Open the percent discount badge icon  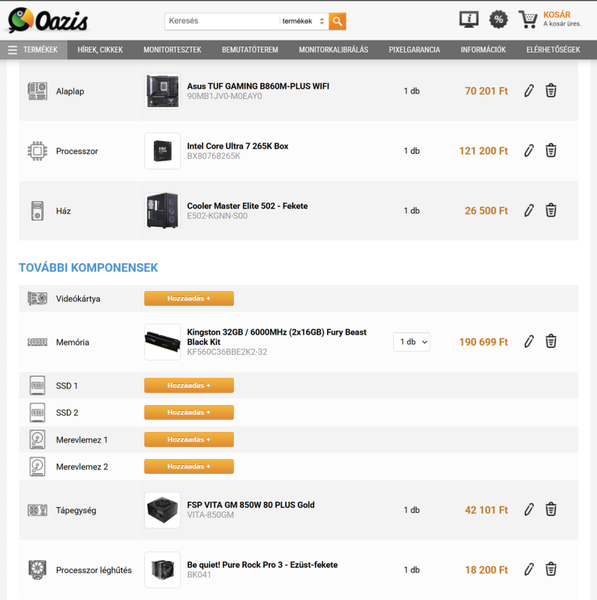[x=498, y=19]
